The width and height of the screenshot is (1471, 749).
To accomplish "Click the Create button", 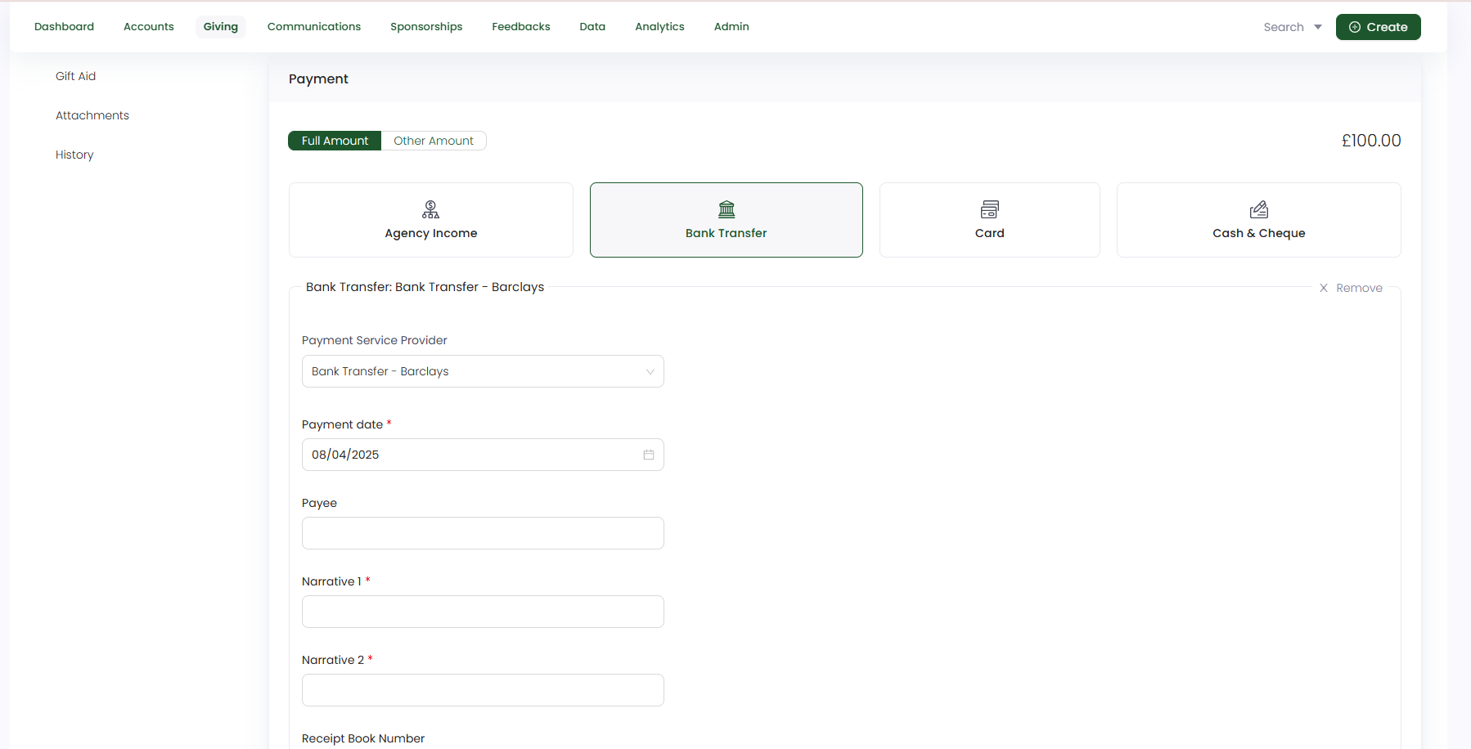I will (x=1379, y=27).
